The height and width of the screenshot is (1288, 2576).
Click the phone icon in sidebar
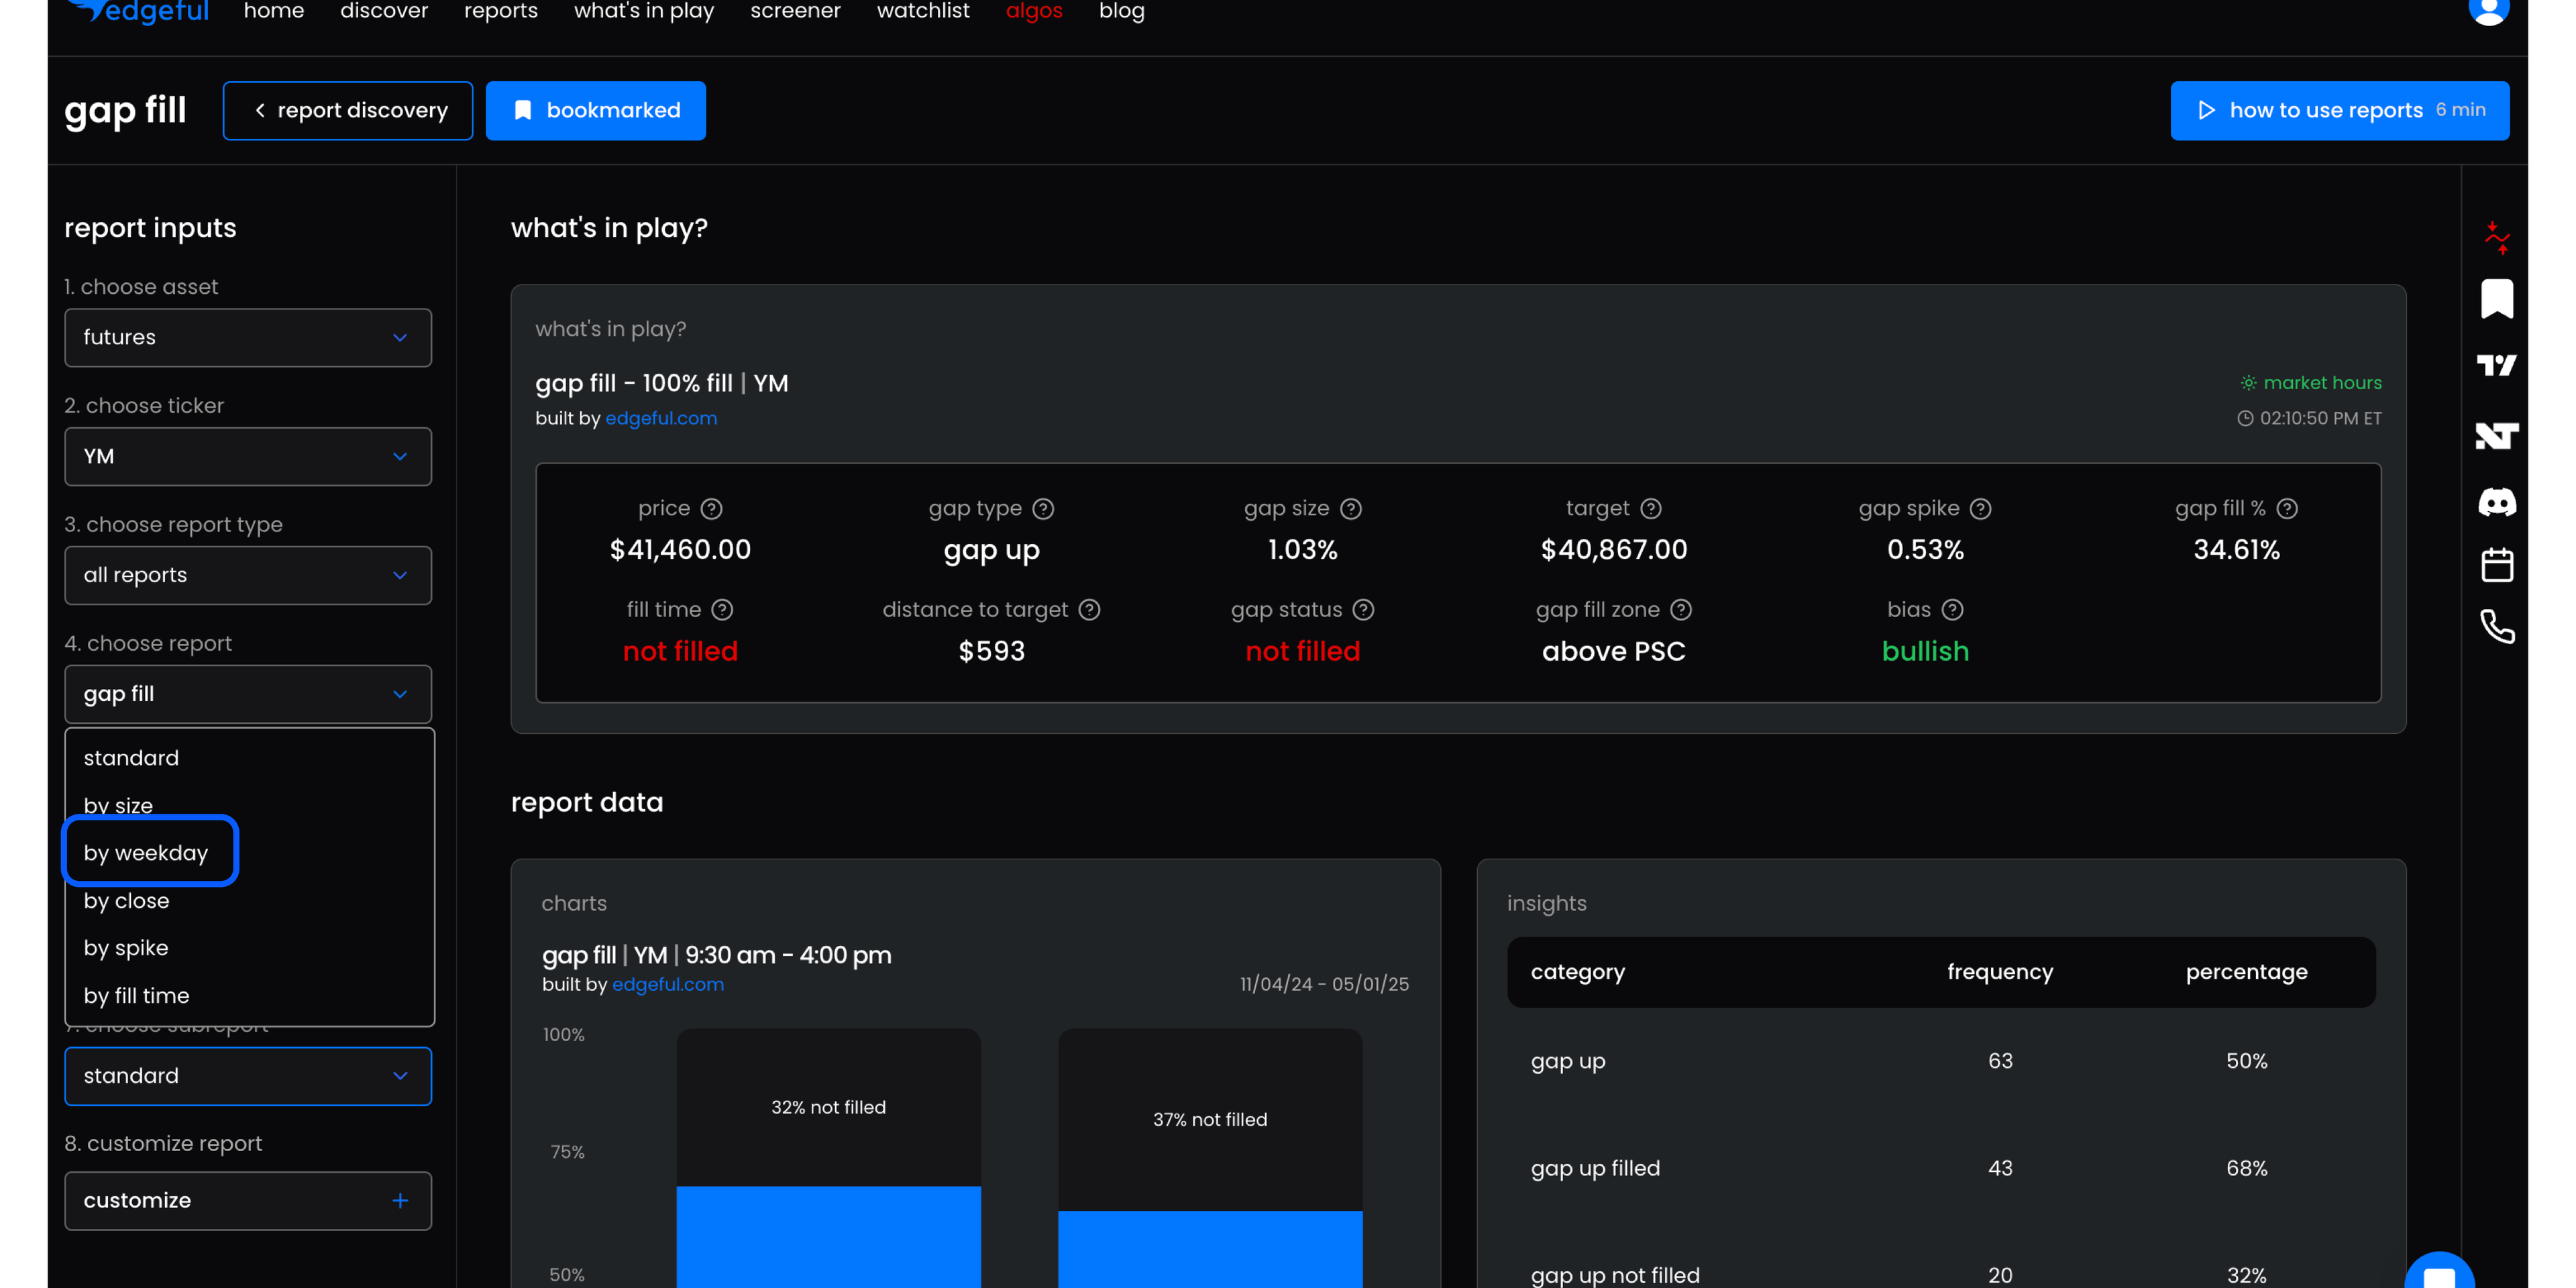click(2496, 627)
